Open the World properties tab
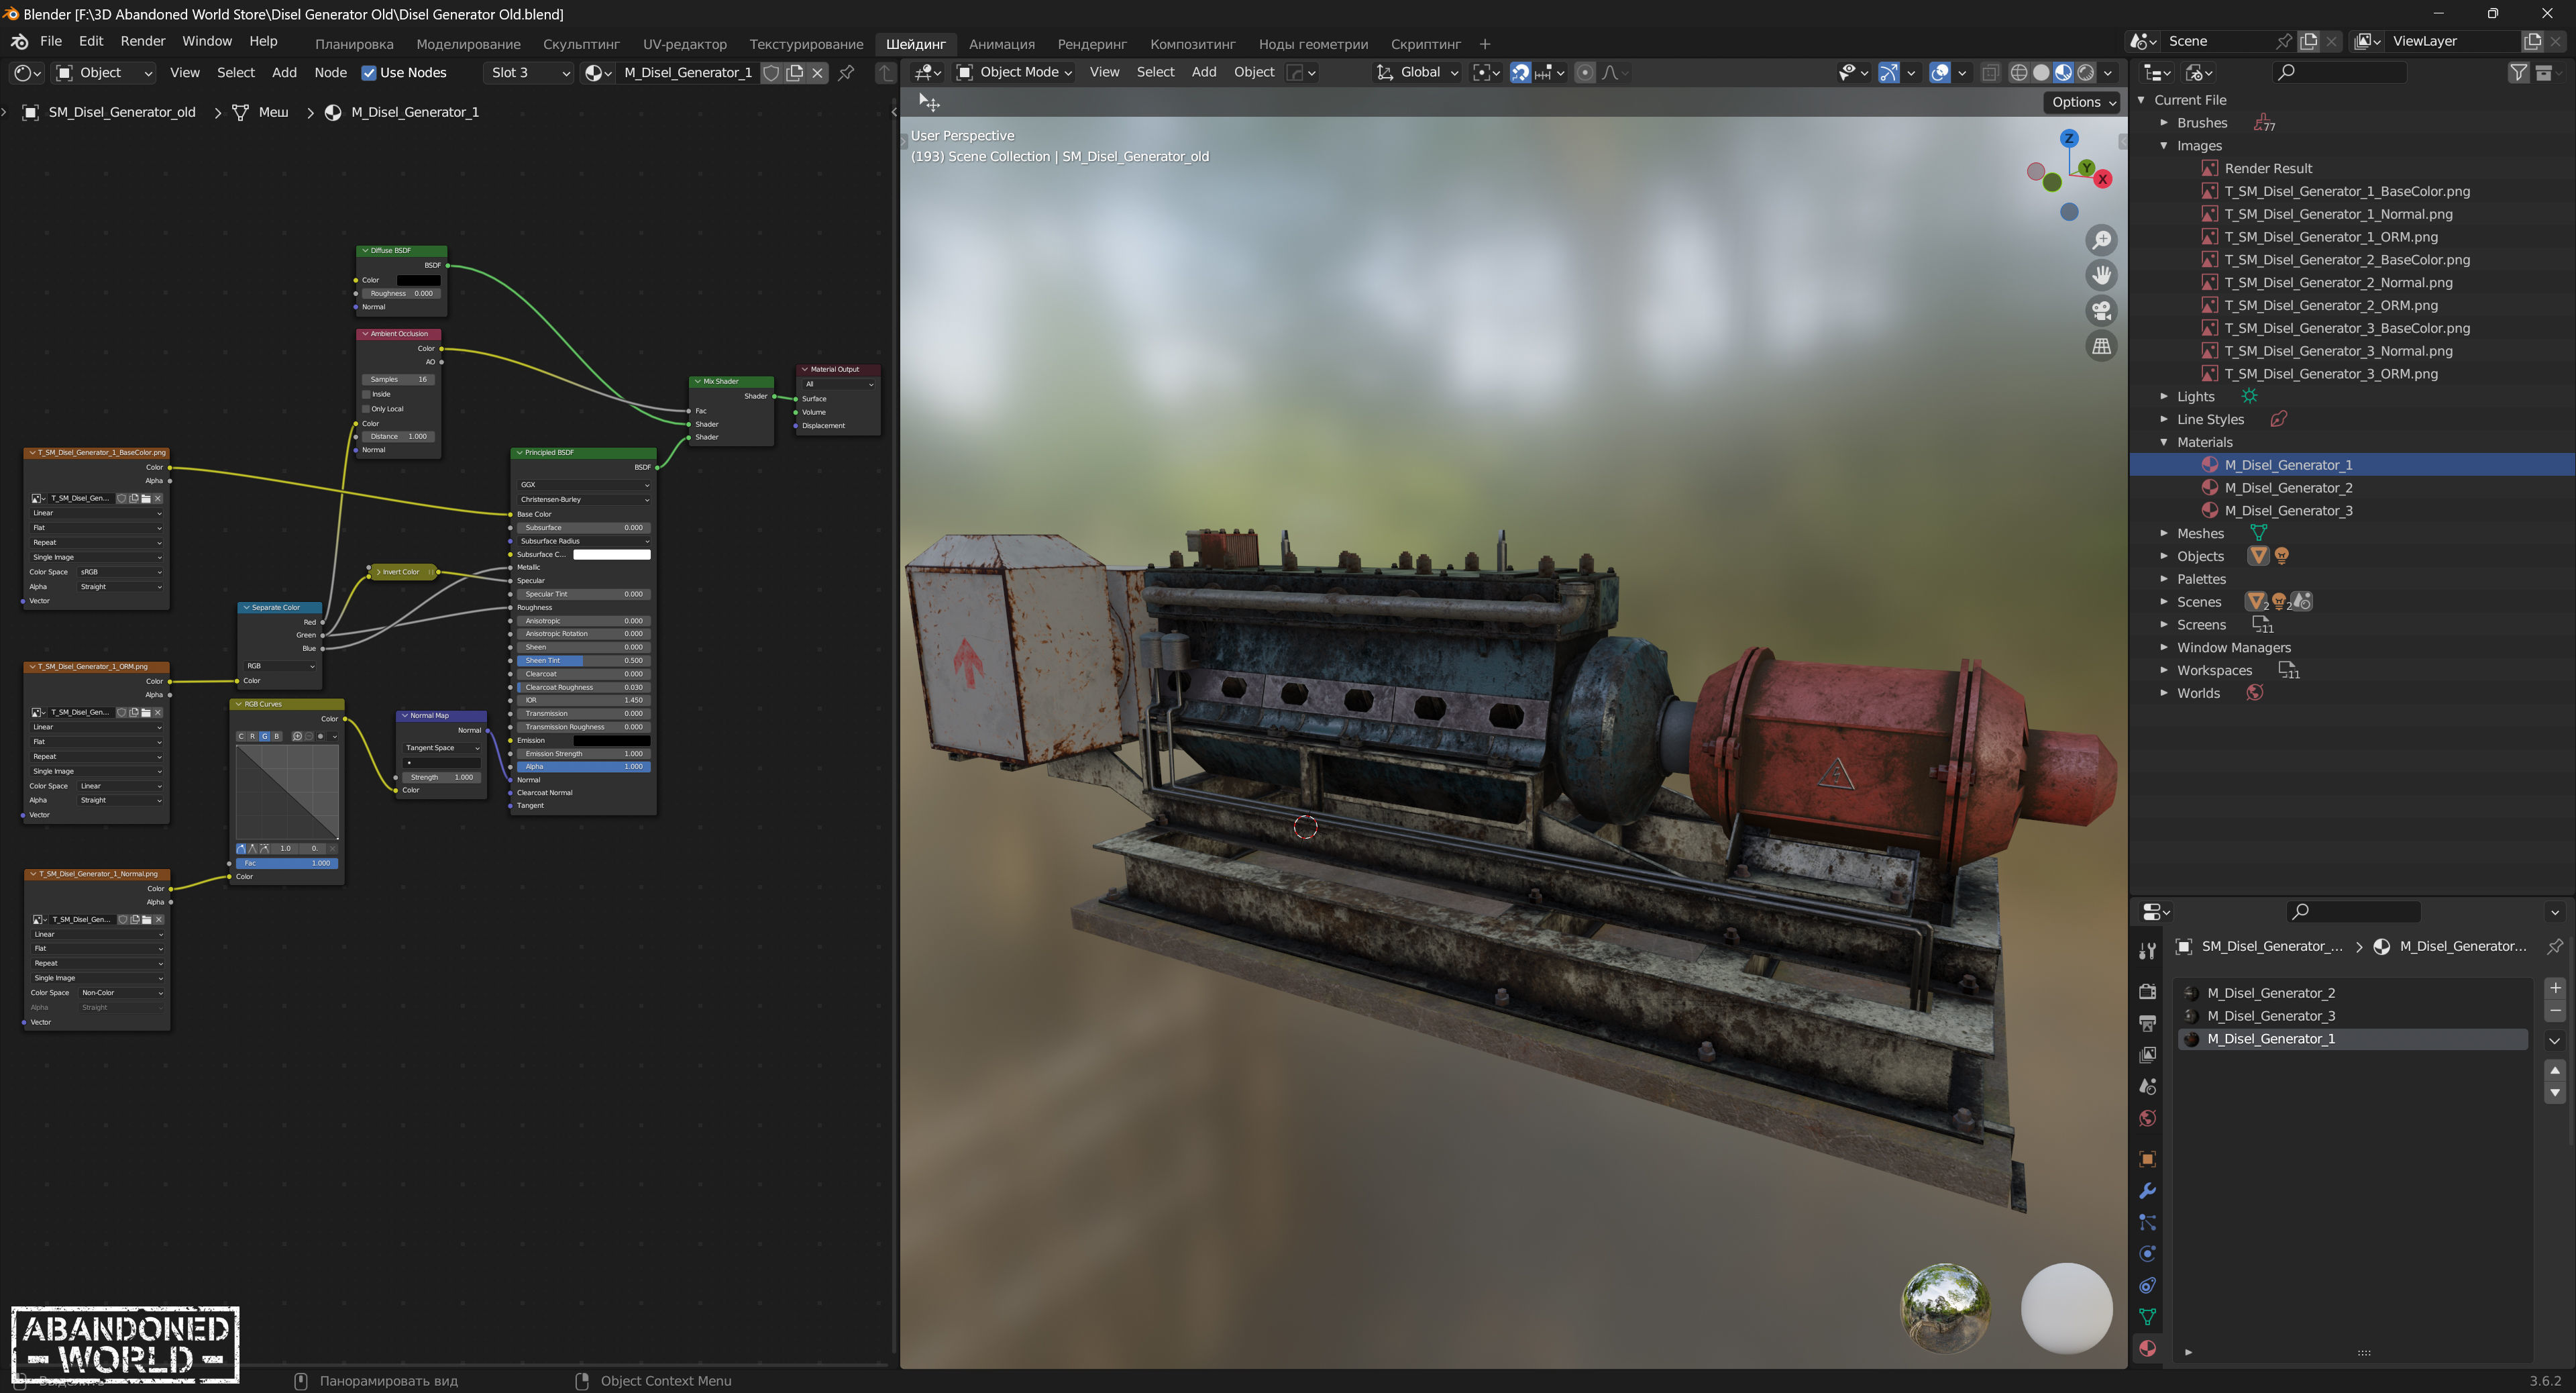The image size is (2576, 1393). point(2147,1119)
